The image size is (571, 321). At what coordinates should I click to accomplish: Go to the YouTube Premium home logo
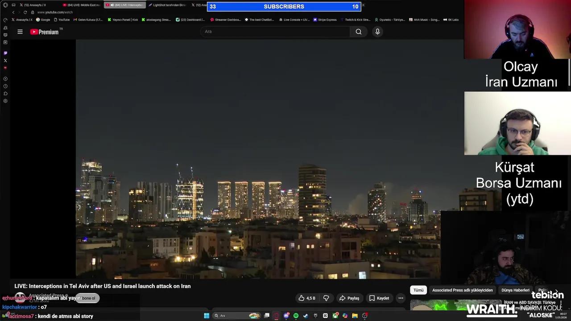point(45,32)
